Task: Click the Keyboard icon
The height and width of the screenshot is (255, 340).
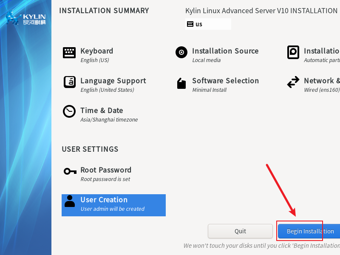Action: point(69,53)
